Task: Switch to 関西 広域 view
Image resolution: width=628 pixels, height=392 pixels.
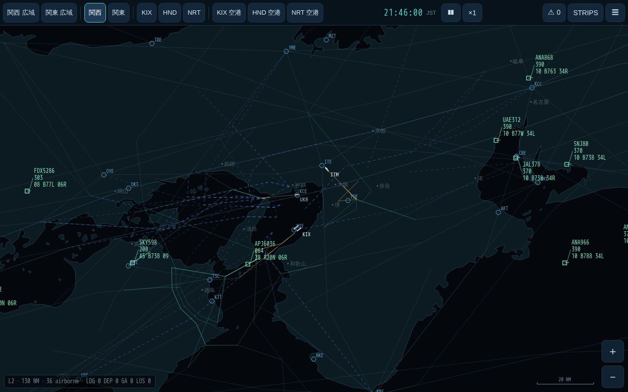Action: [x=21, y=13]
